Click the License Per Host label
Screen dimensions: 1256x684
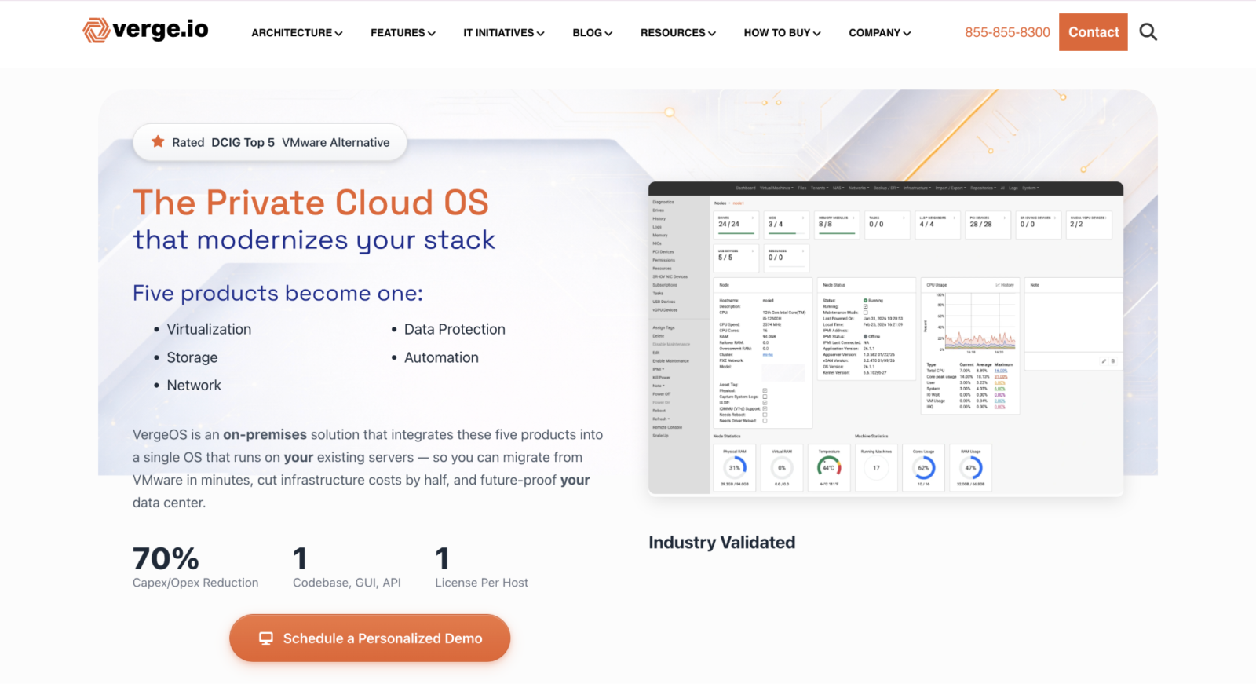[x=481, y=583]
